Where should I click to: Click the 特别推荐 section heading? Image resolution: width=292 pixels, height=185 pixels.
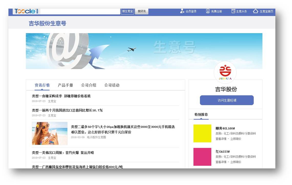click(201, 115)
